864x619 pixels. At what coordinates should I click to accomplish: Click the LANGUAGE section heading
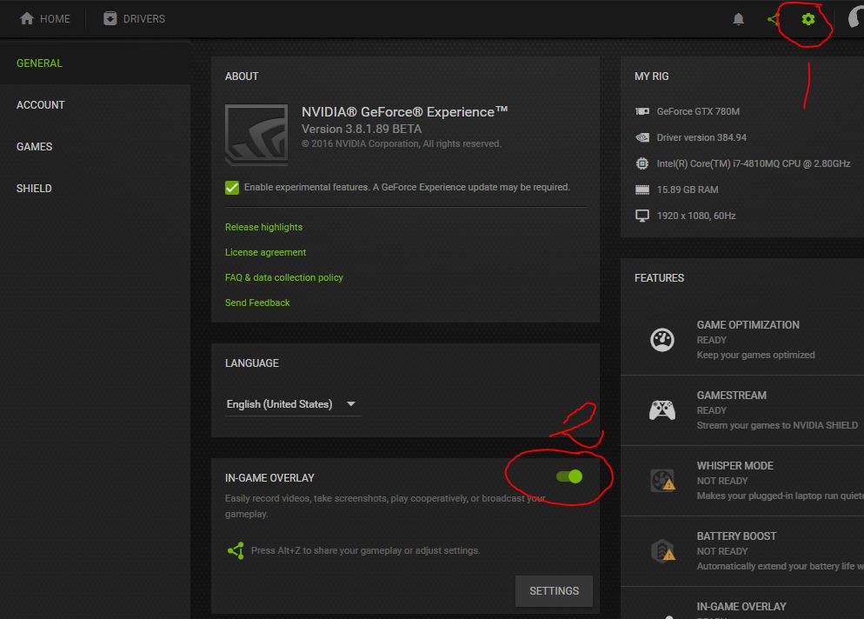[x=252, y=363]
